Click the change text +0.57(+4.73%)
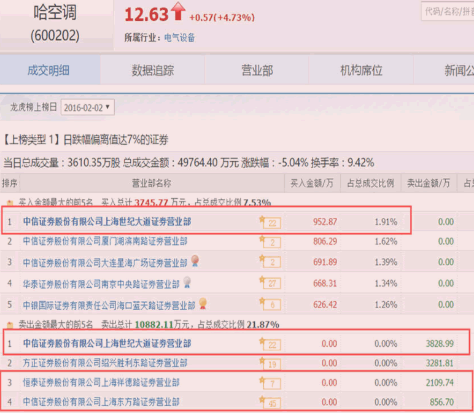 222,18
